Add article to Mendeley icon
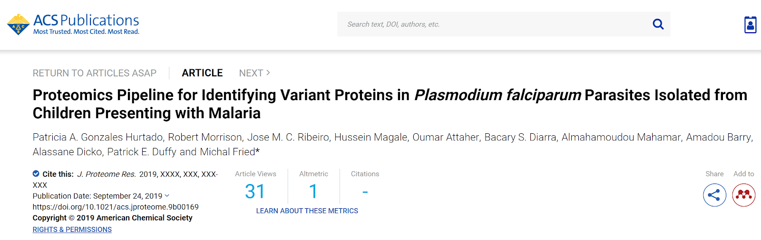 [744, 195]
